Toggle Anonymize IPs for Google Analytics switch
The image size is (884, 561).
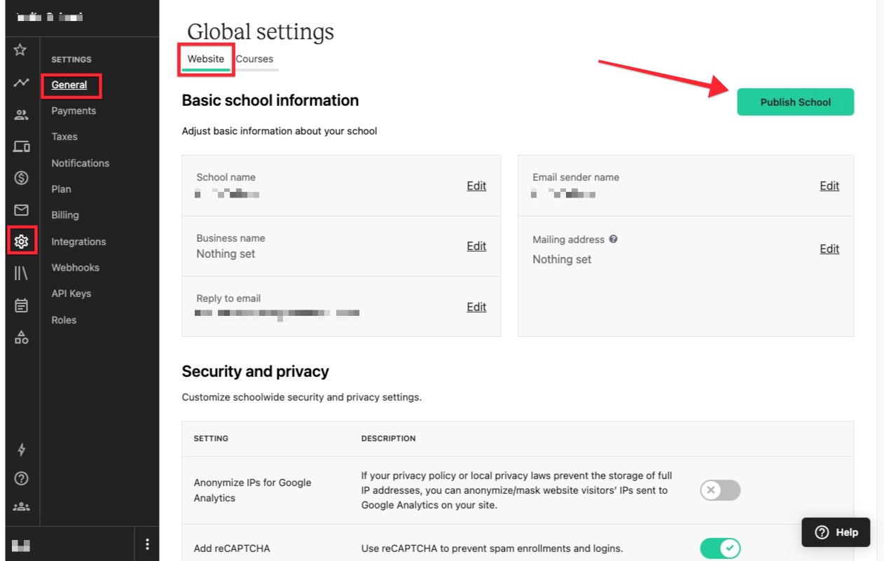click(720, 490)
